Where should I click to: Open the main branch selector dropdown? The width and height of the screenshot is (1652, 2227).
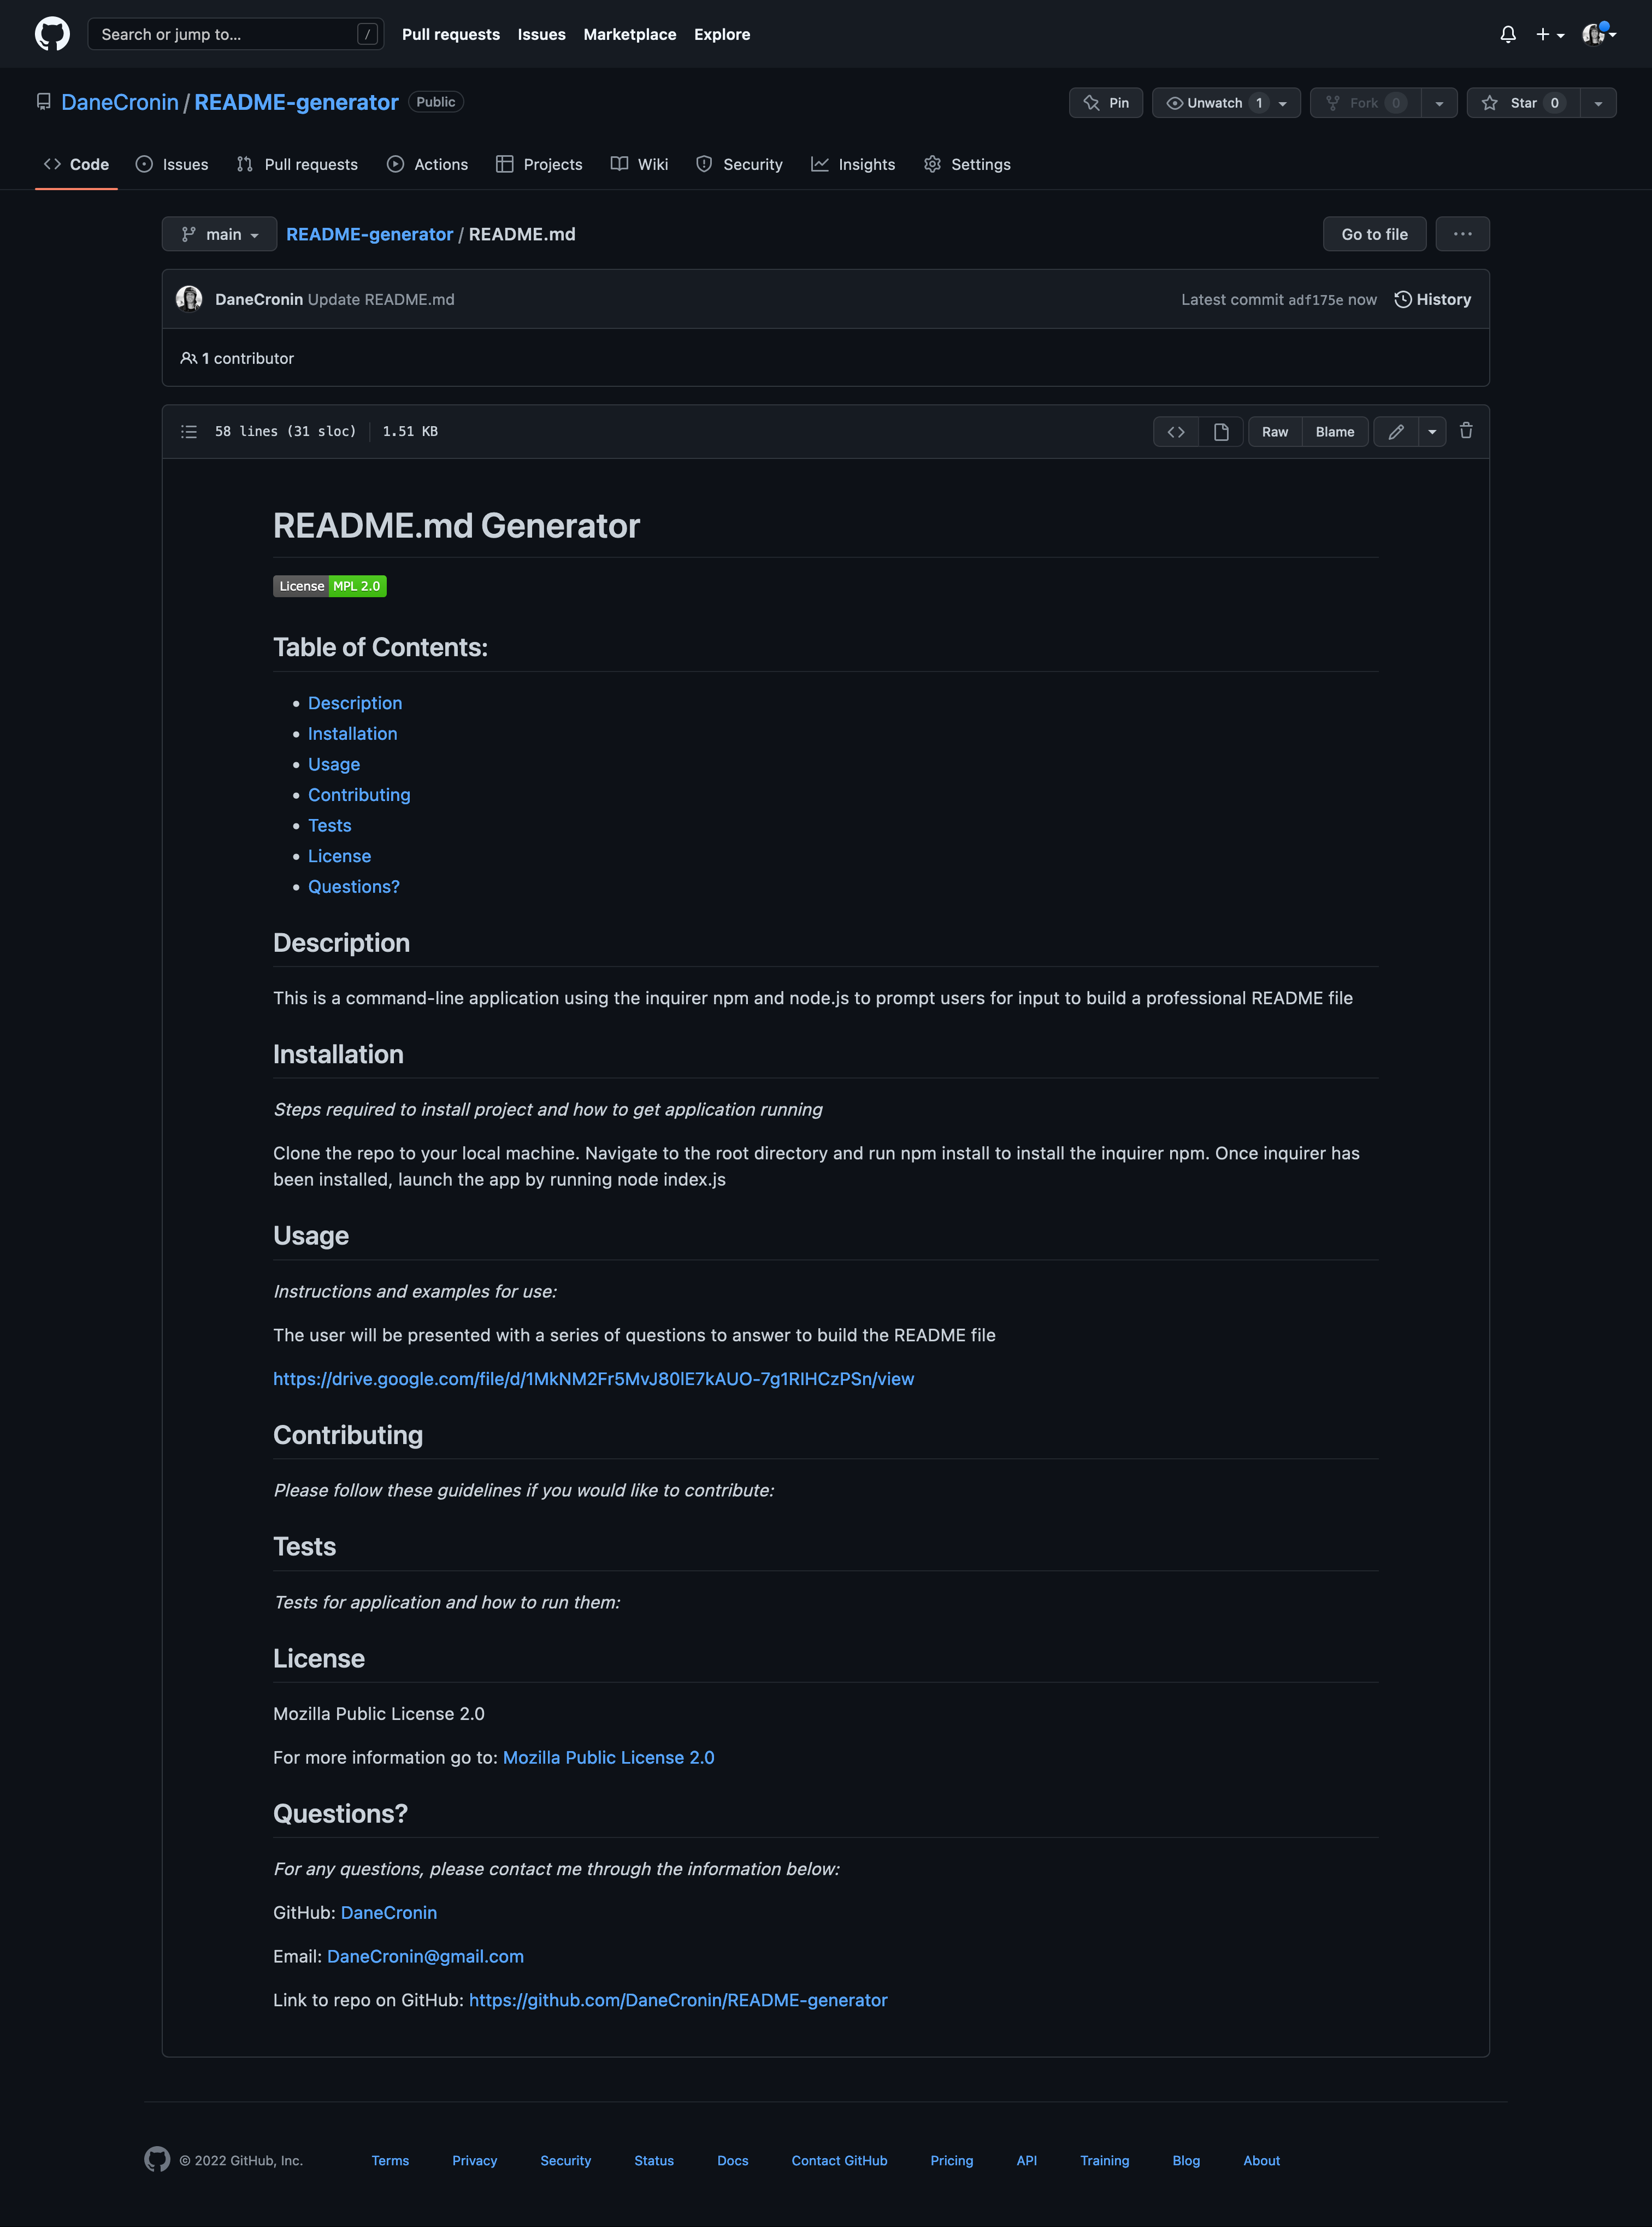coord(219,233)
